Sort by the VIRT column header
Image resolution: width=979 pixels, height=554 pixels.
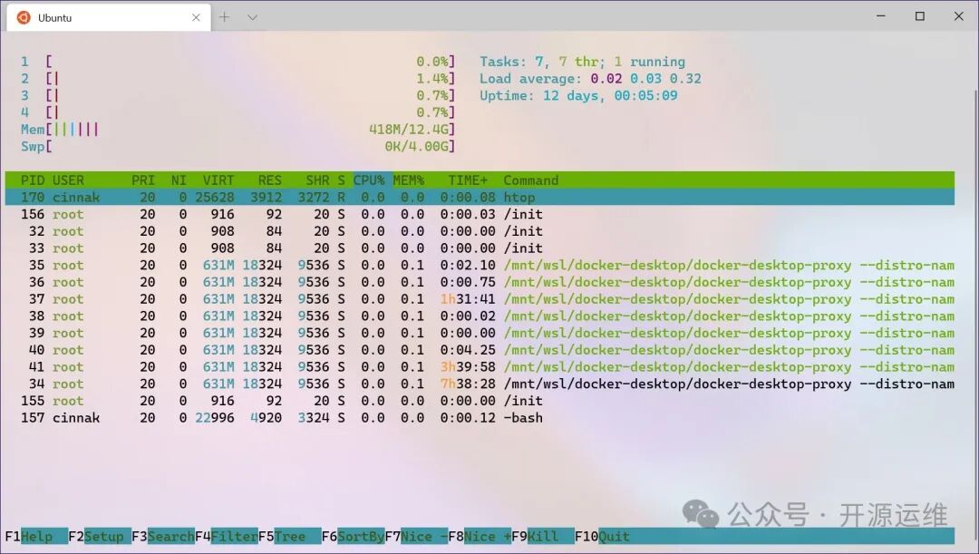218,180
